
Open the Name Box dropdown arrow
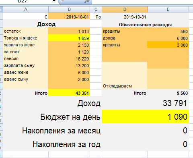coord(54,1)
